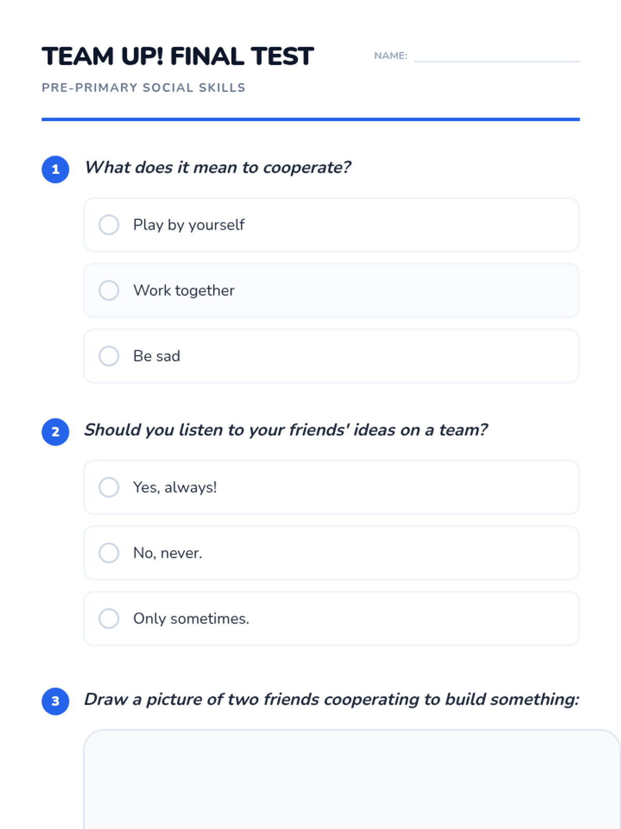Click the number 1 question badge
This screenshot has height=829, width=621.
click(55, 169)
